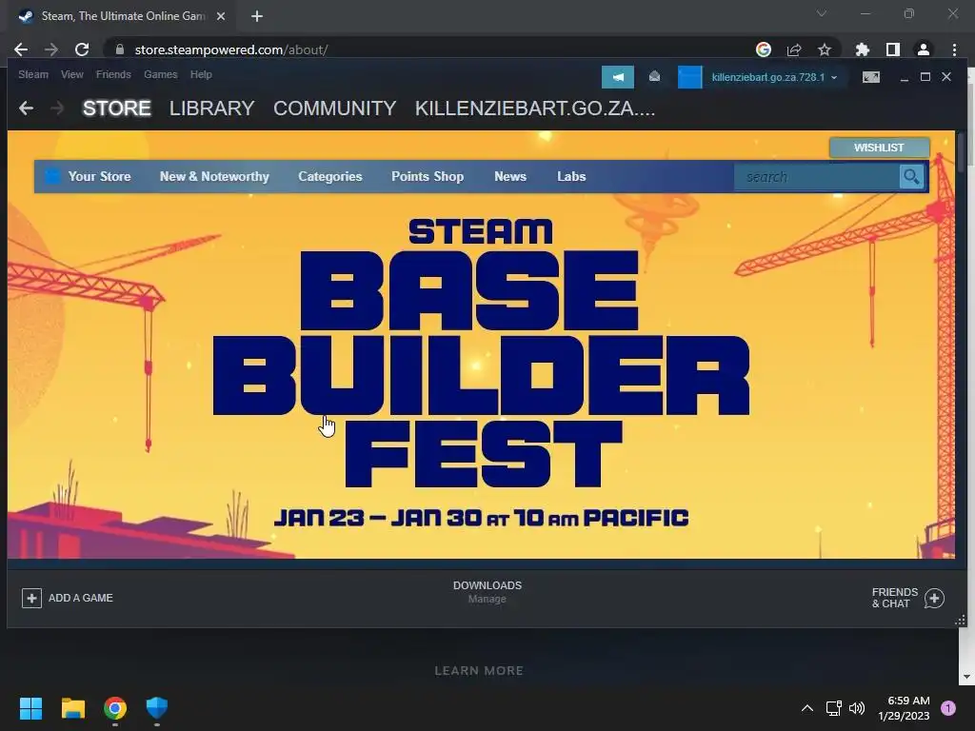This screenshot has width=975, height=731.
Task: Open Windows Start menu
Action: pyautogui.click(x=30, y=708)
